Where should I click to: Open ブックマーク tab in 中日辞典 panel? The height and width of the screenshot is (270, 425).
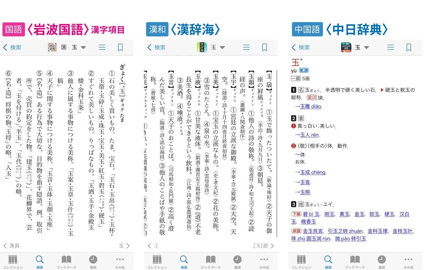coord(355,262)
